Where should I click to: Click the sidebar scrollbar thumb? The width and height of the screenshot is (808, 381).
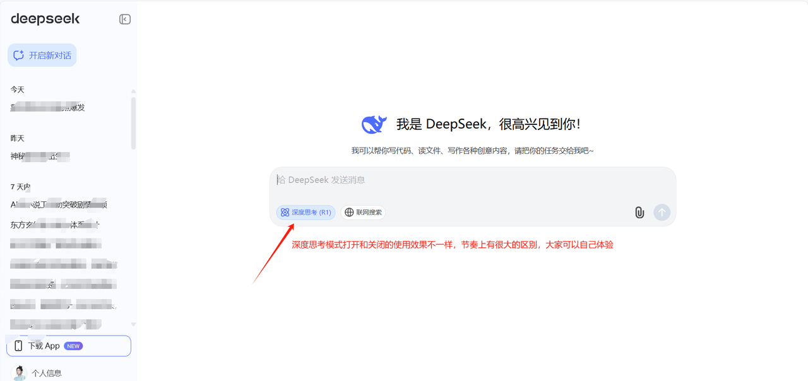[x=133, y=123]
